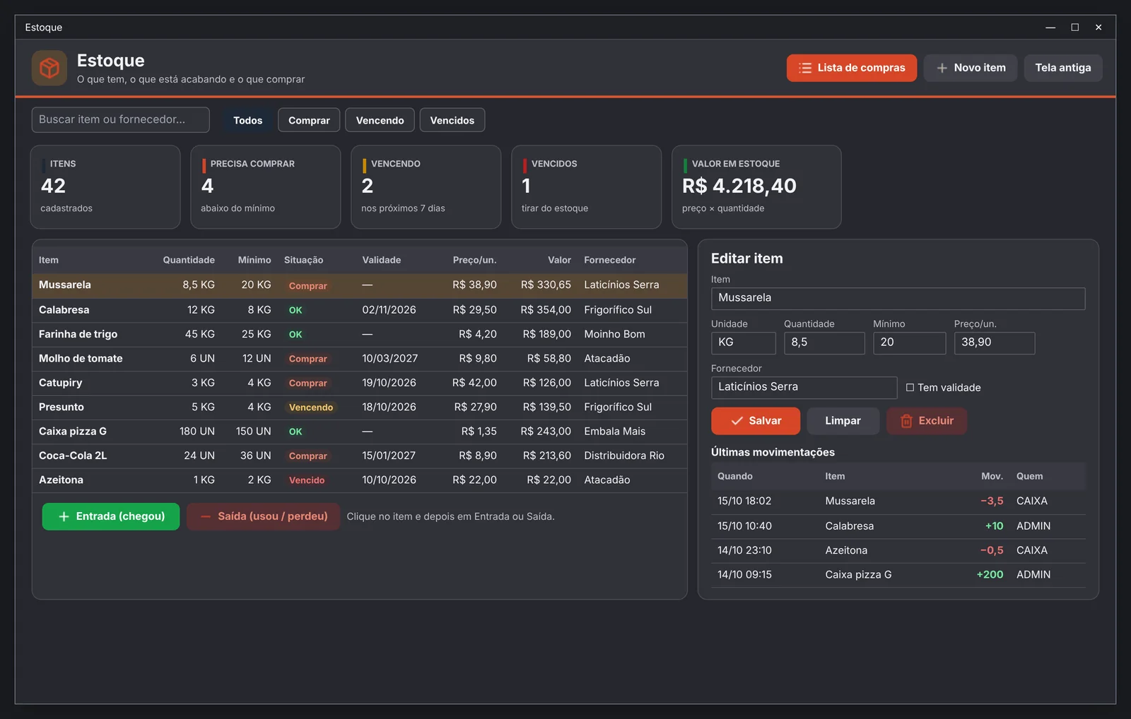This screenshot has width=1131, height=719.
Task: Click the checkmark icon on Salvar button
Action: [737, 421]
